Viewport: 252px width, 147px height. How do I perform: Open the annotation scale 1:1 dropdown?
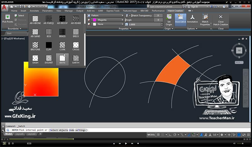tap(216, 135)
